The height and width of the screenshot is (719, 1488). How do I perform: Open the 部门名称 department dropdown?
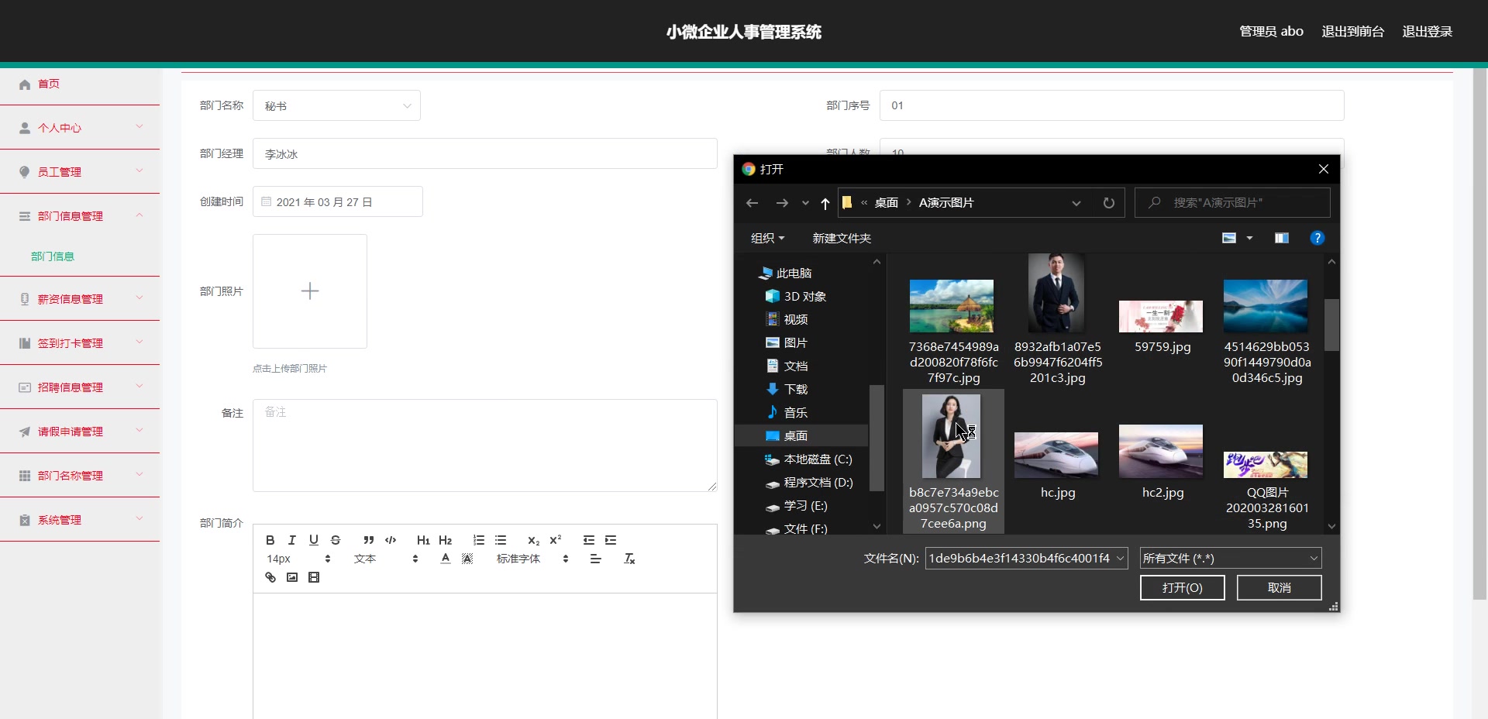(336, 105)
